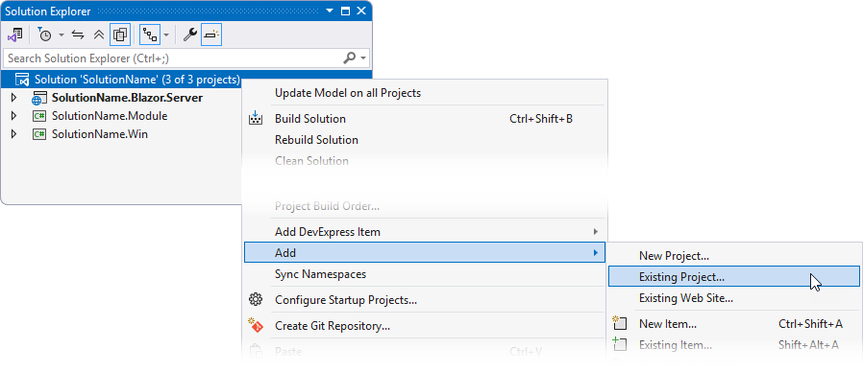Click the Create Git Repository icon
The height and width of the screenshot is (372, 863).
click(x=256, y=326)
